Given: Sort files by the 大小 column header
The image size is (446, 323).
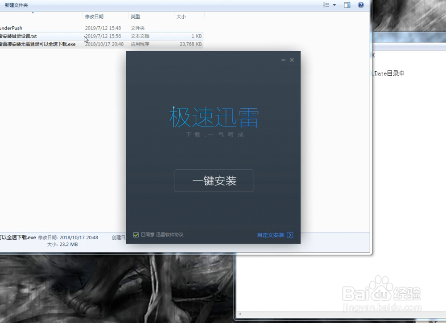Looking at the screenshot, I should tap(181, 16).
